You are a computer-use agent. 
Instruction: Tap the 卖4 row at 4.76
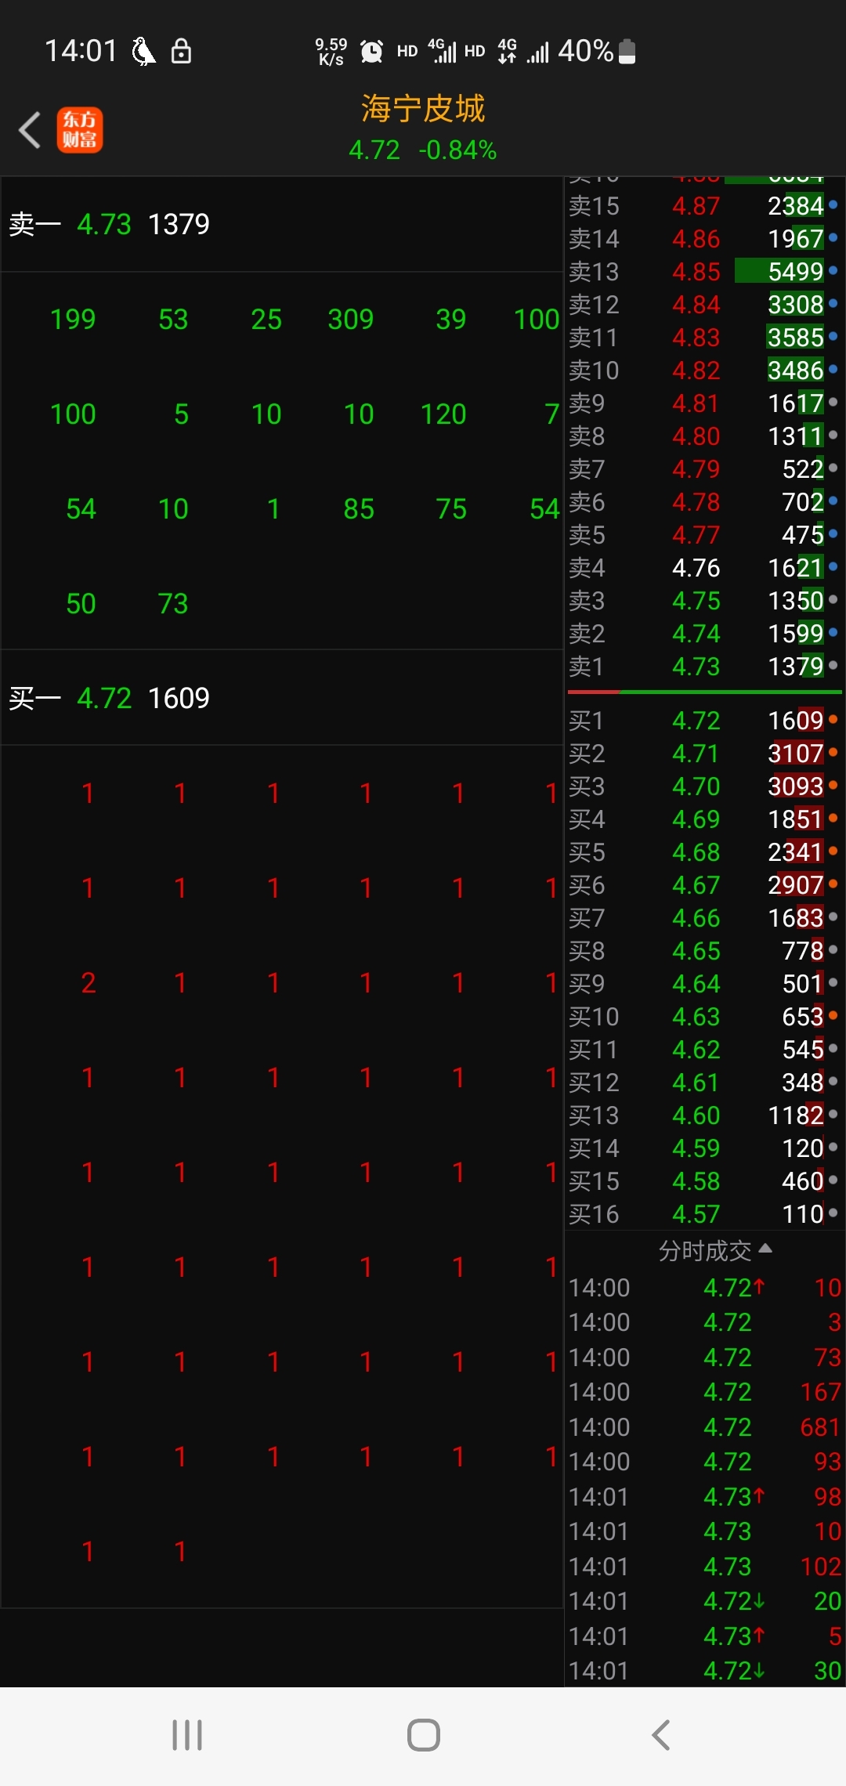[703, 568]
